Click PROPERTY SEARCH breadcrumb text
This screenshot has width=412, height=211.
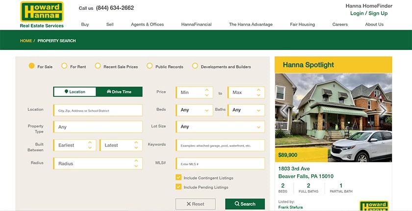pyautogui.click(x=56, y=41)
